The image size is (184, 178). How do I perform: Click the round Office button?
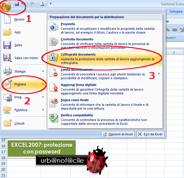click(x=6, y=7)
